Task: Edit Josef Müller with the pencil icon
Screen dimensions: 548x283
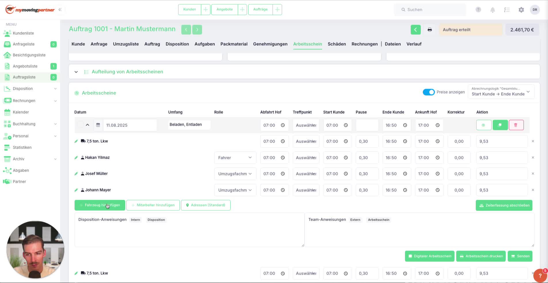Action: [76, 174]
